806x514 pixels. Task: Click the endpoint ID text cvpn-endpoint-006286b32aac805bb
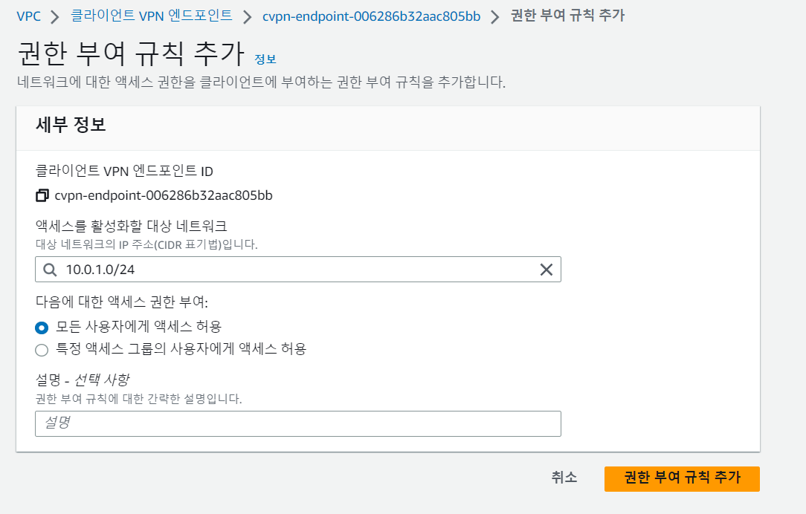pos(164,195)
